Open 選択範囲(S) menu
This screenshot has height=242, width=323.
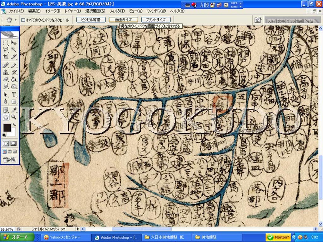coord(95,11)
